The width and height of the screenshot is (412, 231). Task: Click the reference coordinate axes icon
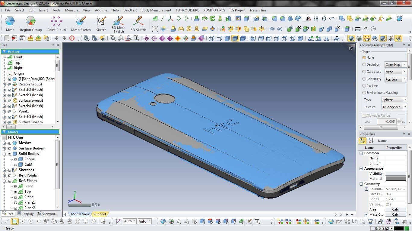[171, 18]
